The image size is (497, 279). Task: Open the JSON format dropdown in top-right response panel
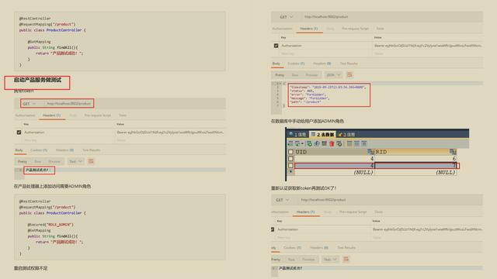pyautogui.click(x=333, y=75)
